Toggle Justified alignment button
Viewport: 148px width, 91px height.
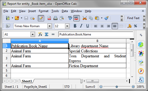coord(115,26)
